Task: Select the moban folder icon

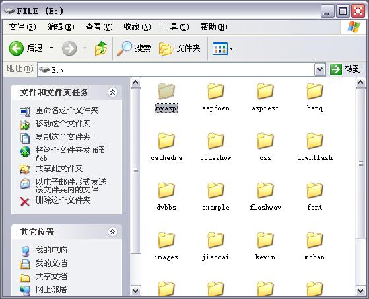Action: click(315, 240)
